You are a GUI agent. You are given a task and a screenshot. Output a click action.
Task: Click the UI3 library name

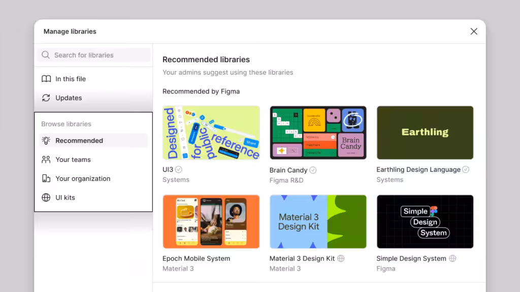click(169, 170)
